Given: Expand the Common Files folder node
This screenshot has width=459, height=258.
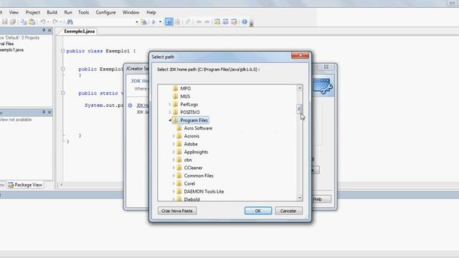Looking at the screenshot, I should click(x=174, y=176).
